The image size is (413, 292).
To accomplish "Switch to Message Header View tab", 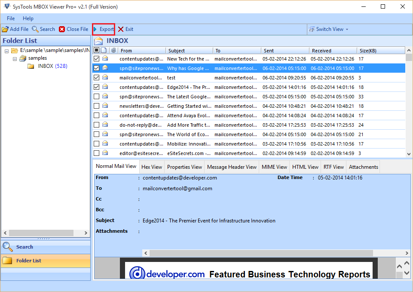I will (x=232, y=167).
